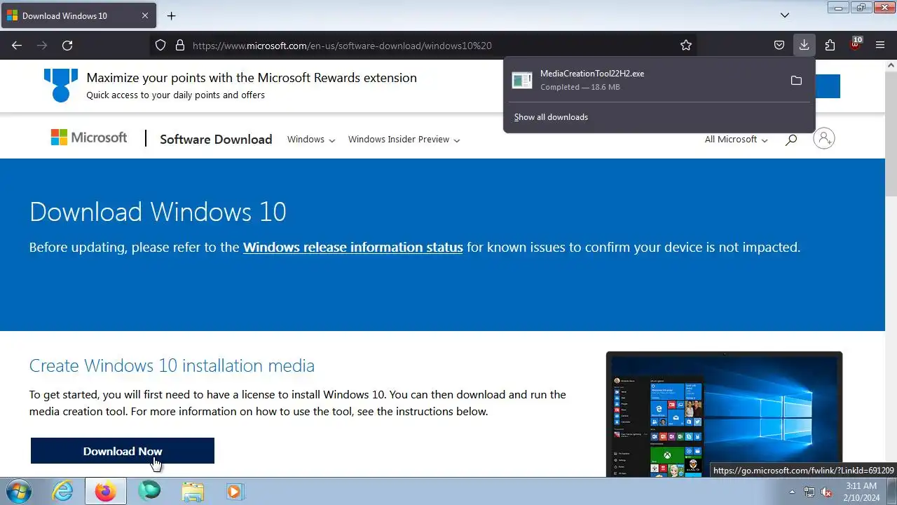The height and width of the screenshot is (505, 897).
Task: Click the muted volume tray icon
Action: [x=826, y=492]
